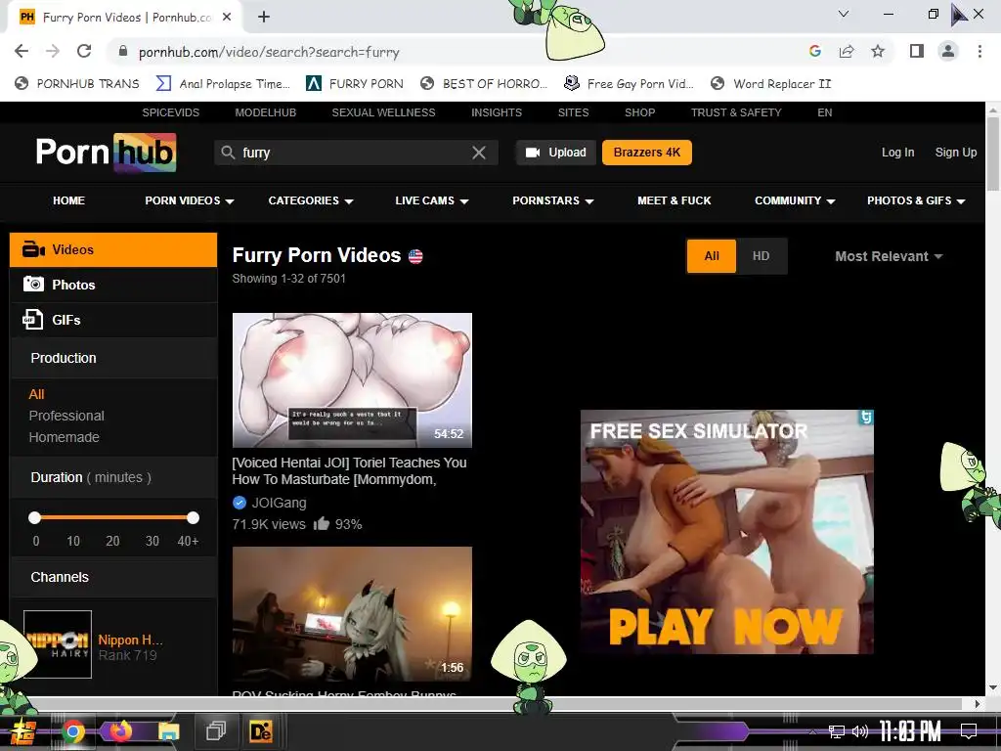Click the magnifier icon in the site search
Image resolution: width=1001 pixels, height=751 pixels.
[228, 153]
